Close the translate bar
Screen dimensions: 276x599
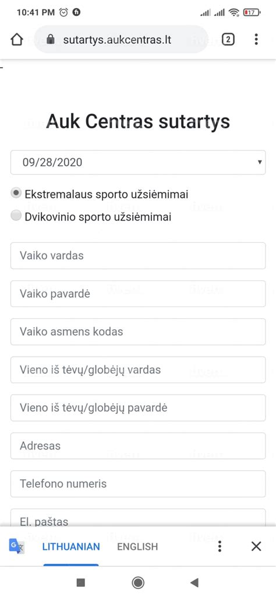pyautogui.click(x=256, y=546)
